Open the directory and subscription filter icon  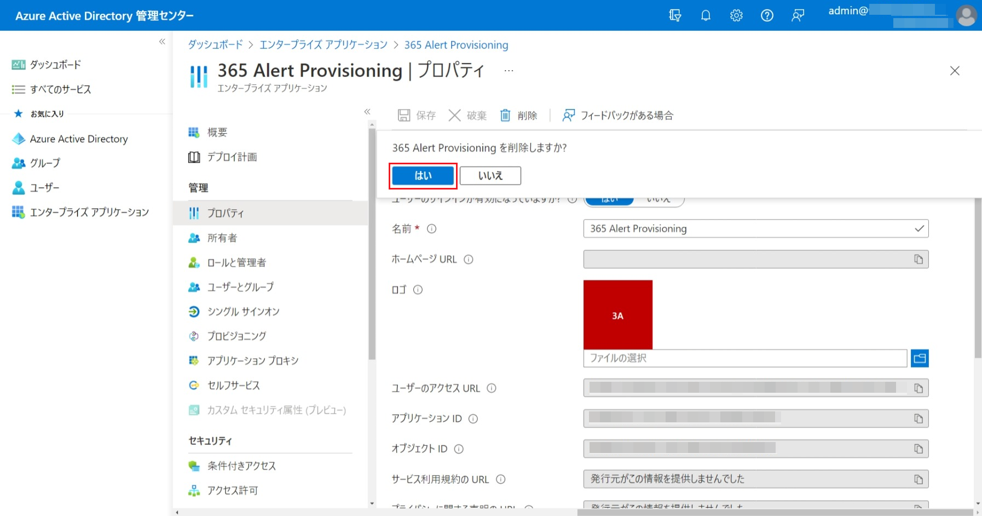tap(675, 15)
